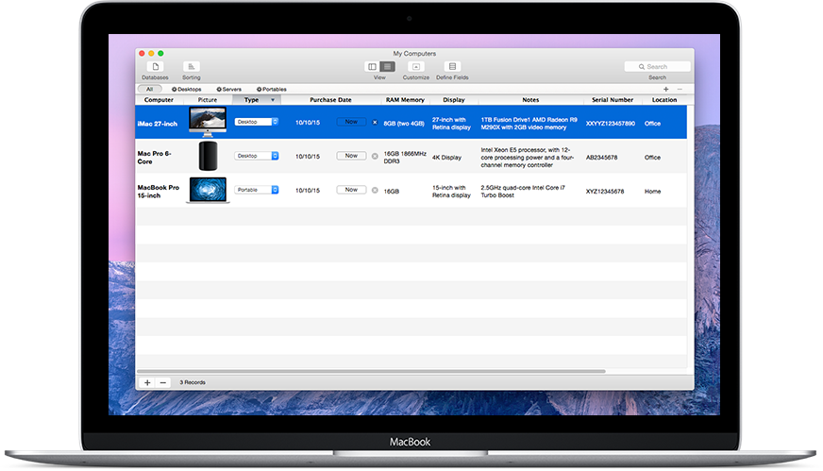This screenshot has height=471, width=823.
Task: Click the 8GB (two 4GB) cell
Action: point(404,124)
